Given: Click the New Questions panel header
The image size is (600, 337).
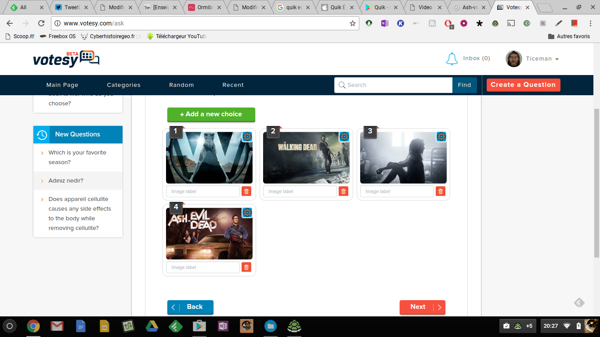Looking at the screenshot, I should tap(78, 134).
